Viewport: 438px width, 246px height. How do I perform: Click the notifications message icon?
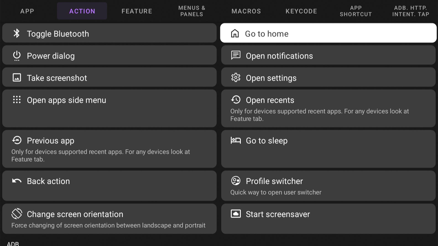[236, 55]
